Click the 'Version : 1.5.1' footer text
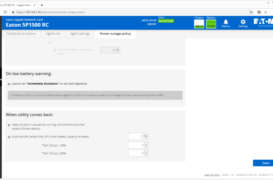273x180 pixels. (x=228, y=175)
